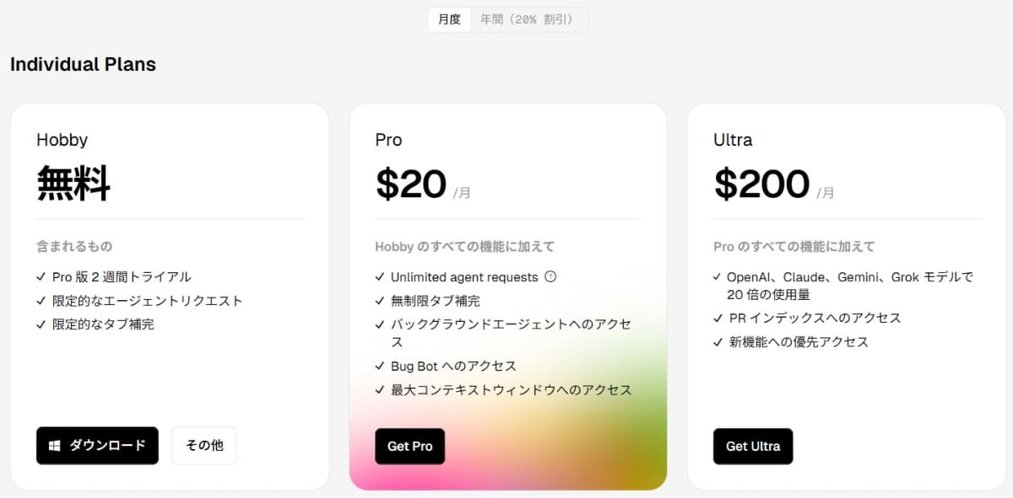Screen dimensions: 1013x498
Task: Click the Hobby plan title
Action: [62, 140]
